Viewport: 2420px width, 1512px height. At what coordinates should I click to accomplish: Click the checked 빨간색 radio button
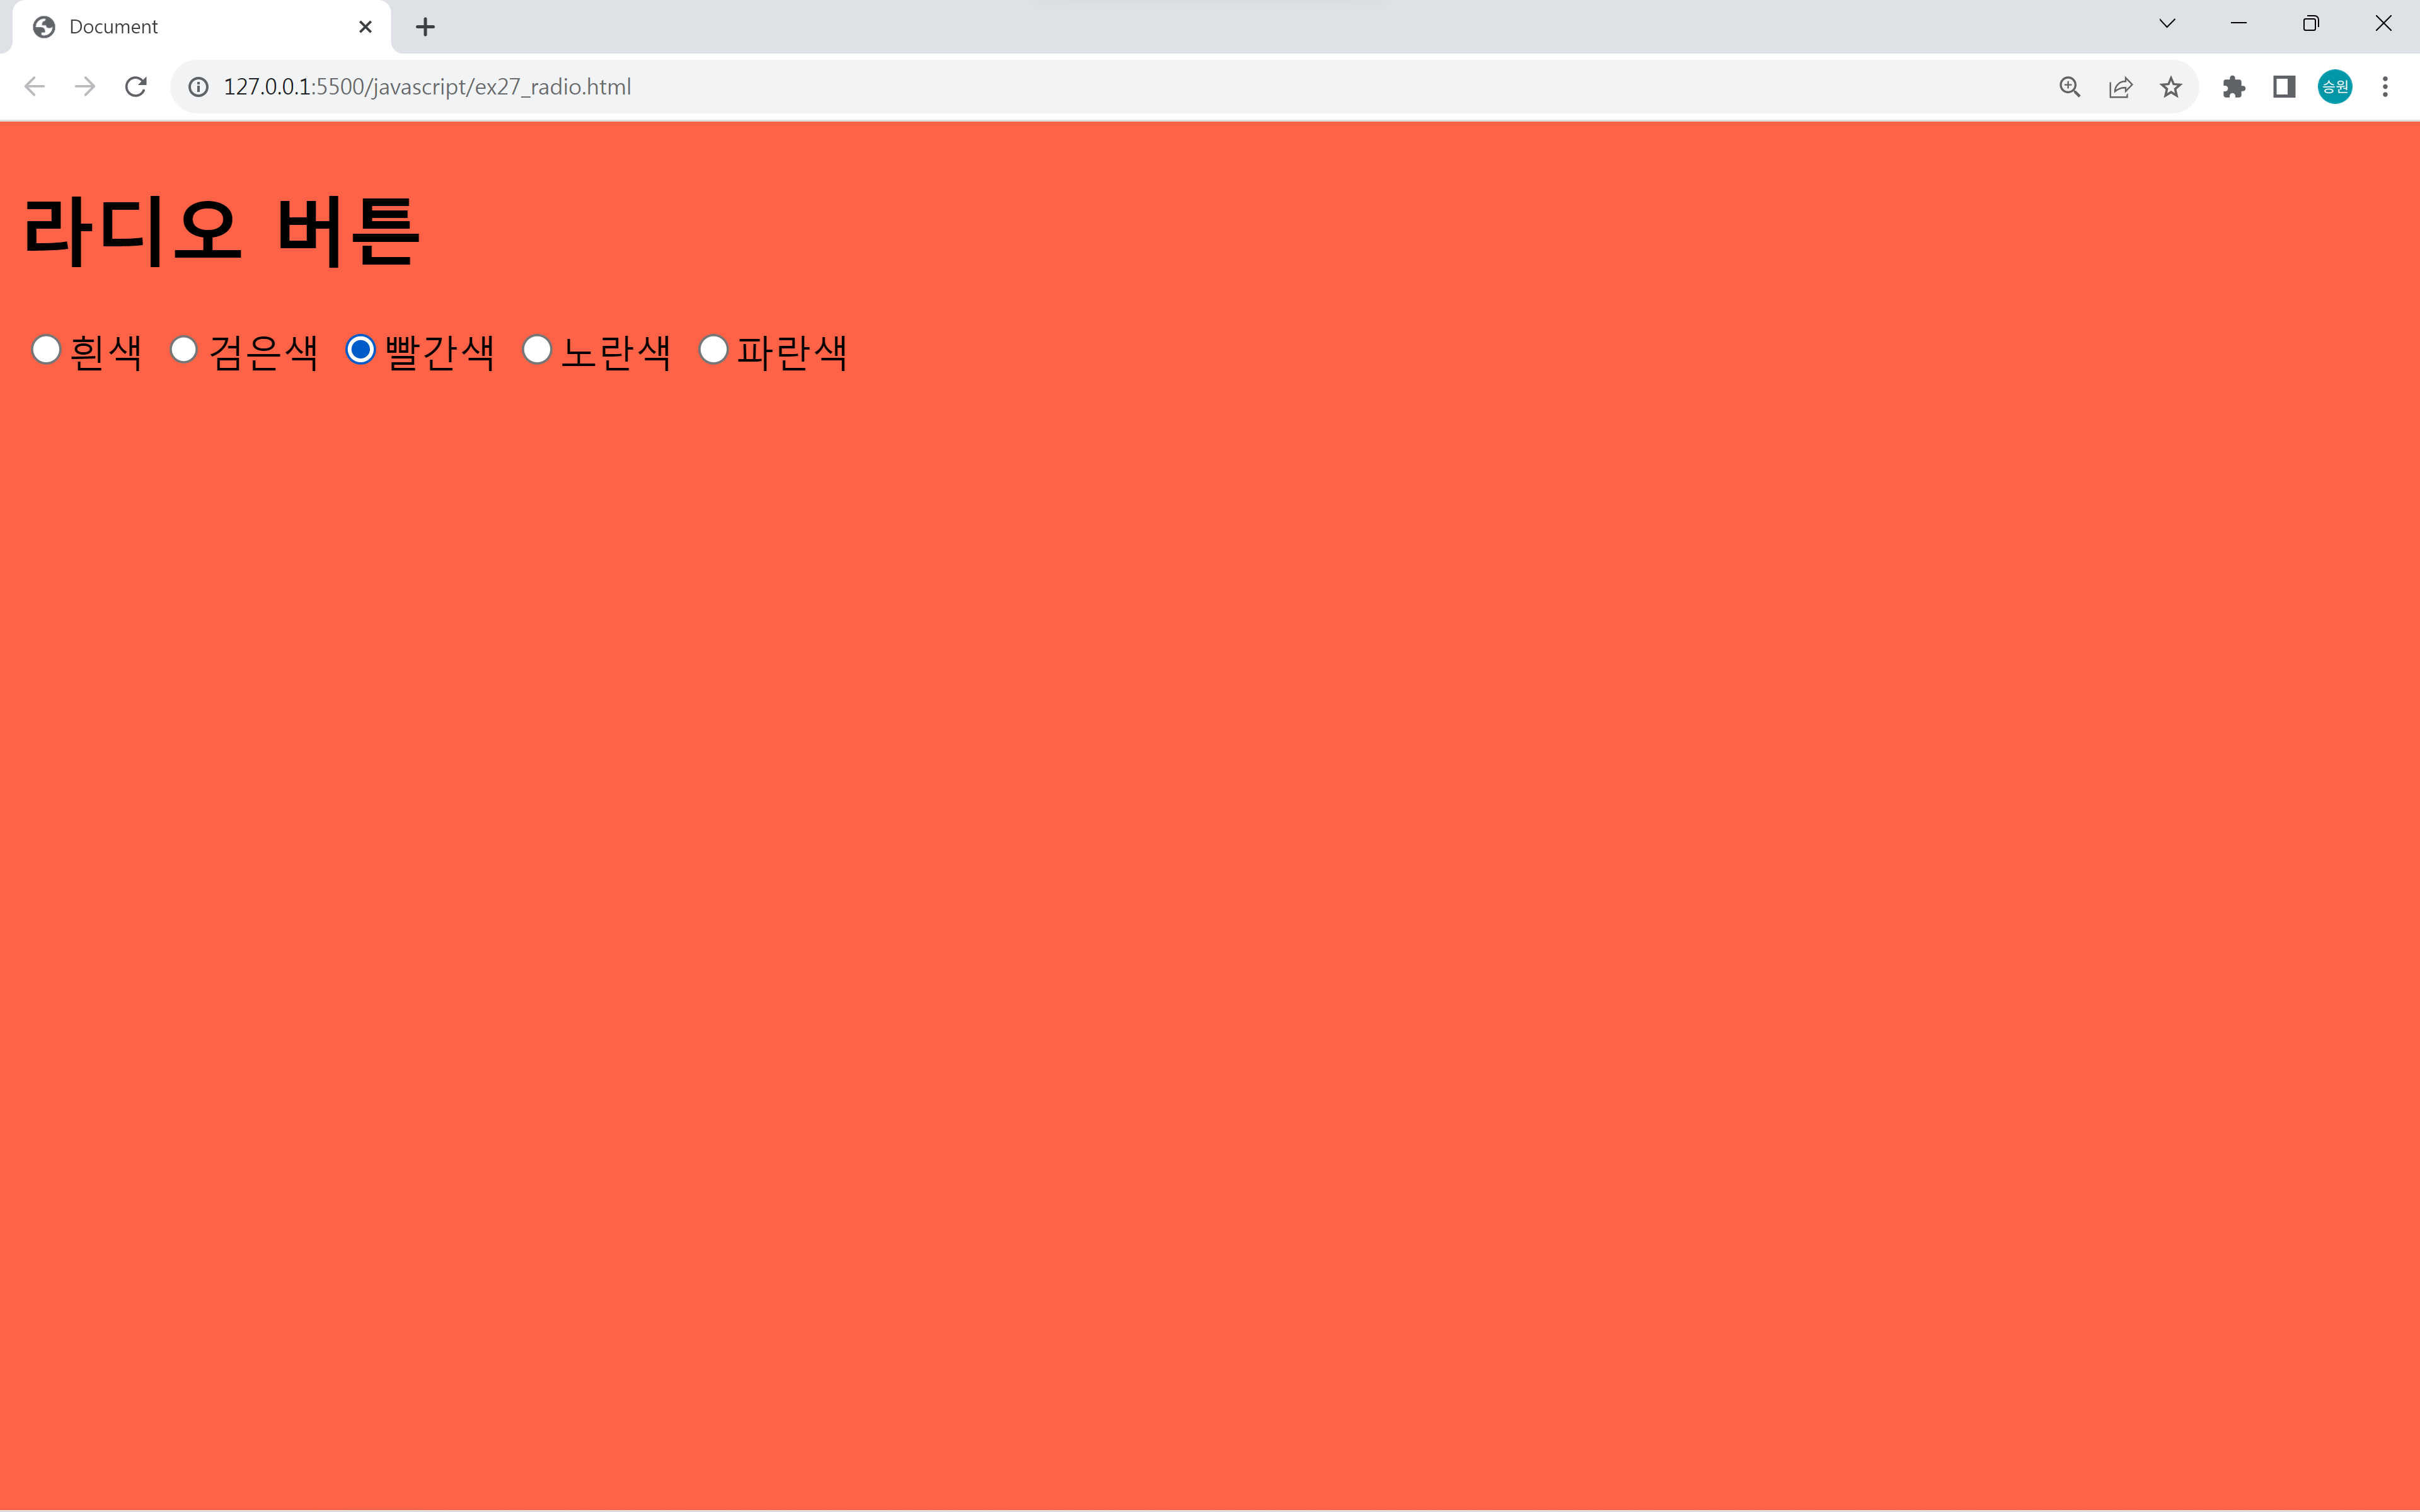pos(360,350)
